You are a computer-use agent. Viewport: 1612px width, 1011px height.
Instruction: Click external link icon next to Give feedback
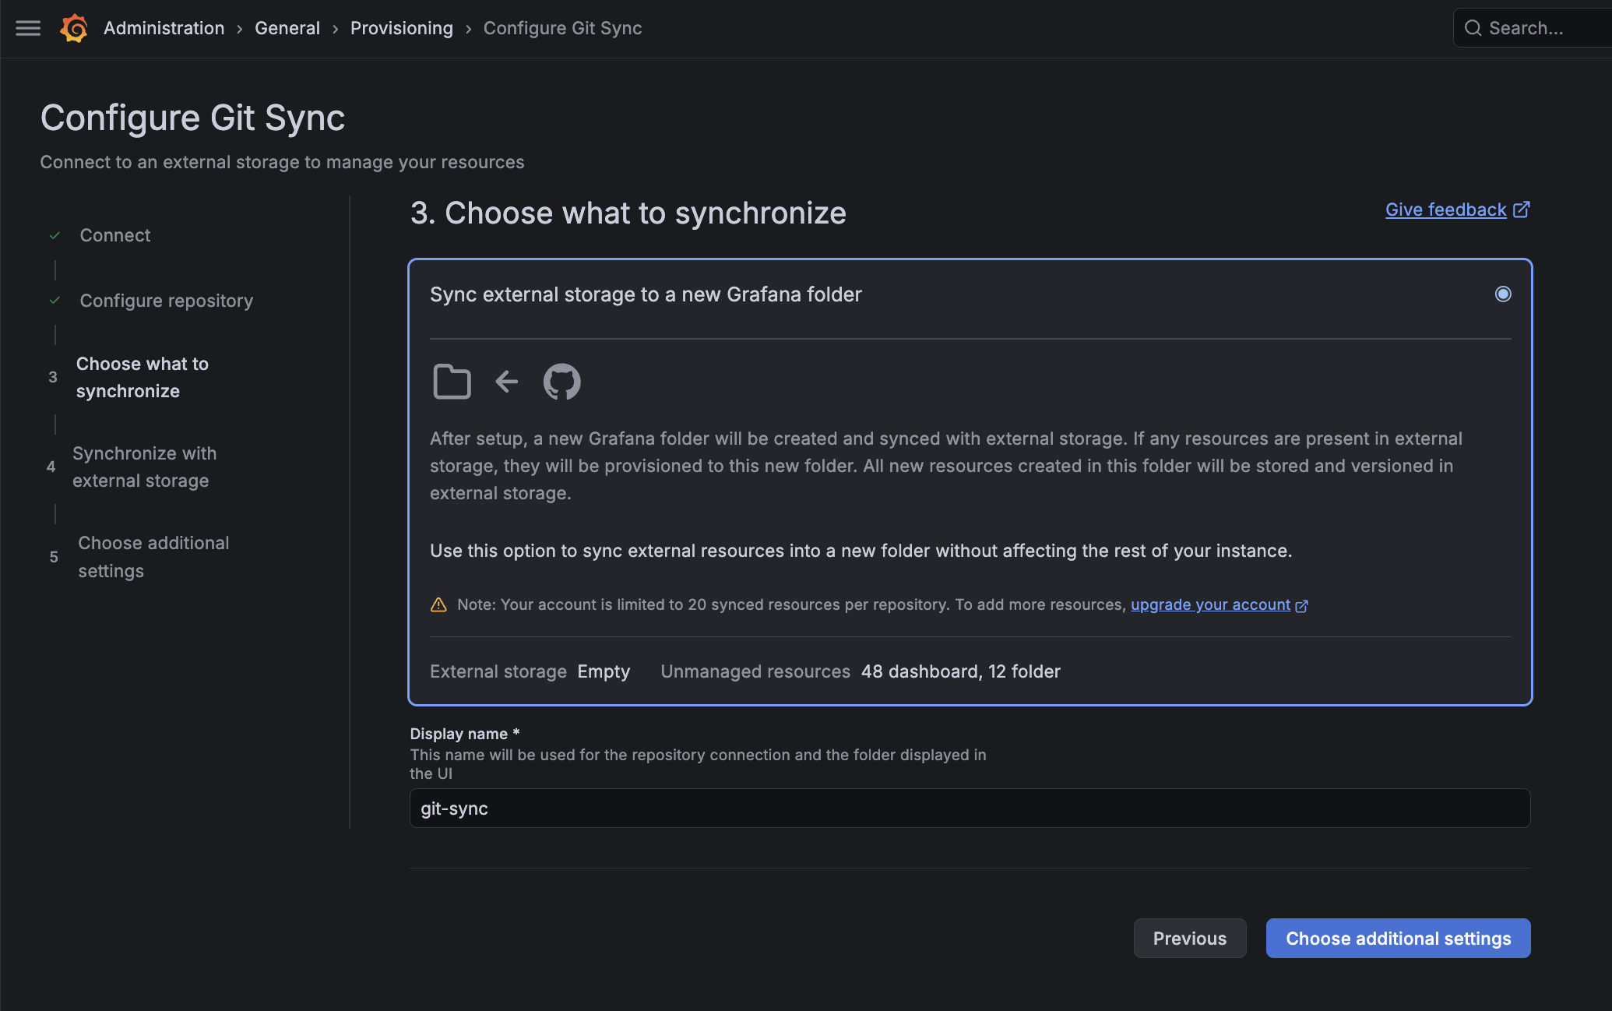point(1522,210)
